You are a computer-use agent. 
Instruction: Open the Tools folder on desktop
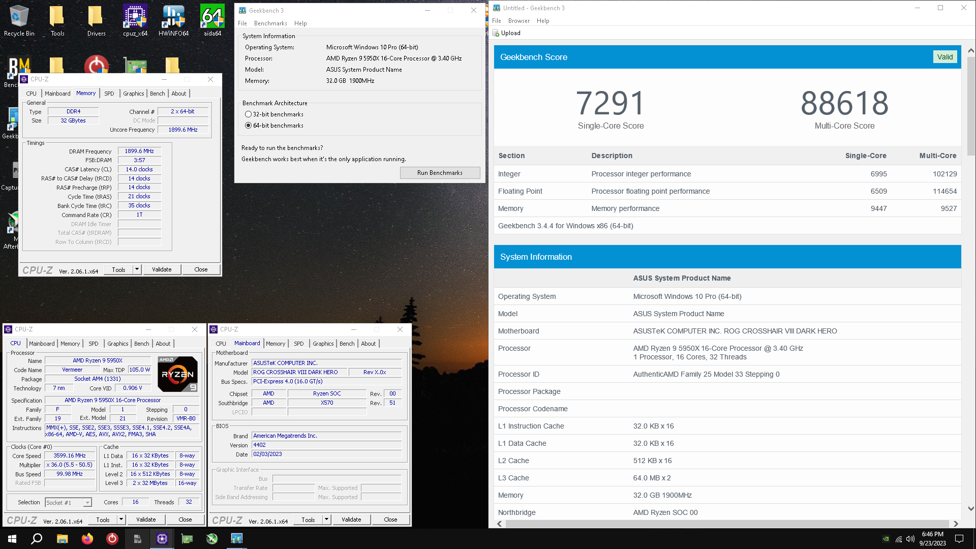[57, 21]
